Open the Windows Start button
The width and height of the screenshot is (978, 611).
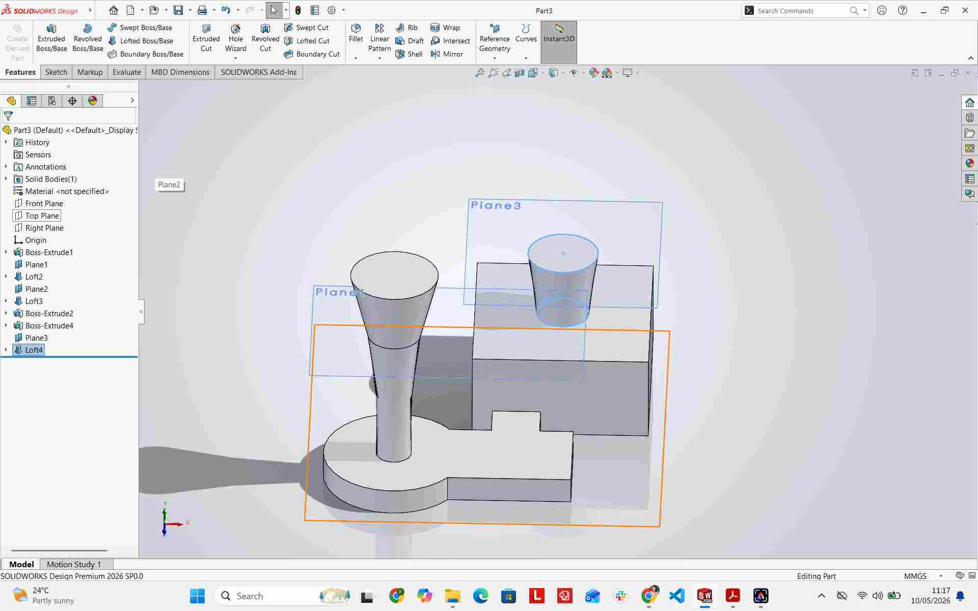[197, 596]
